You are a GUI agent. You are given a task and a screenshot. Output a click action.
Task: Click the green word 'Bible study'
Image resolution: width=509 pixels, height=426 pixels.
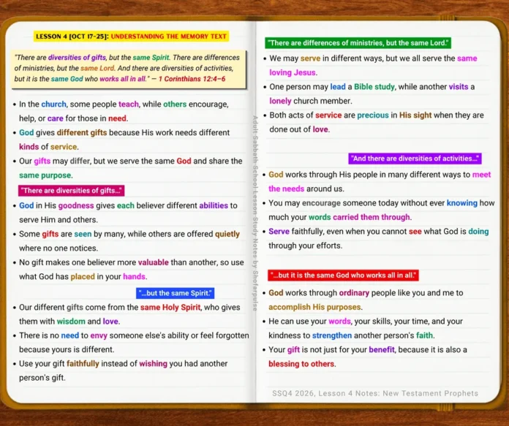coord(374,87)
